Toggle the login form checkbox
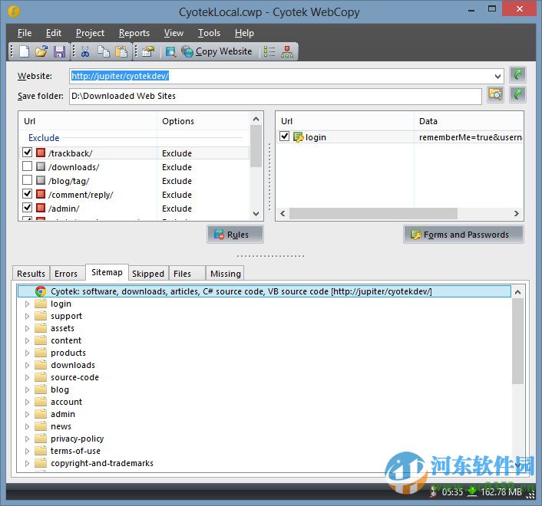 click(x=285, y=137)
